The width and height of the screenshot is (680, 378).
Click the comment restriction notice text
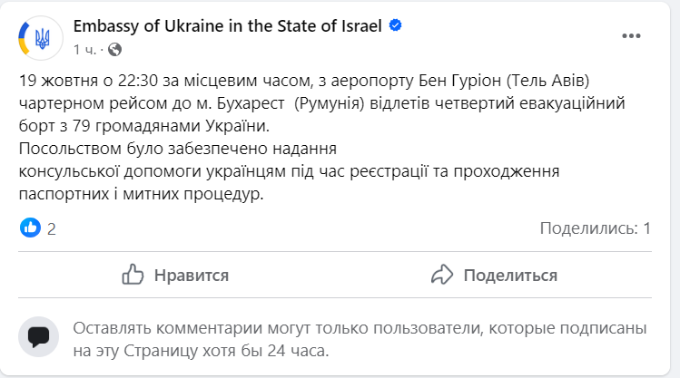pyautogui.click(x=359, y=338)
